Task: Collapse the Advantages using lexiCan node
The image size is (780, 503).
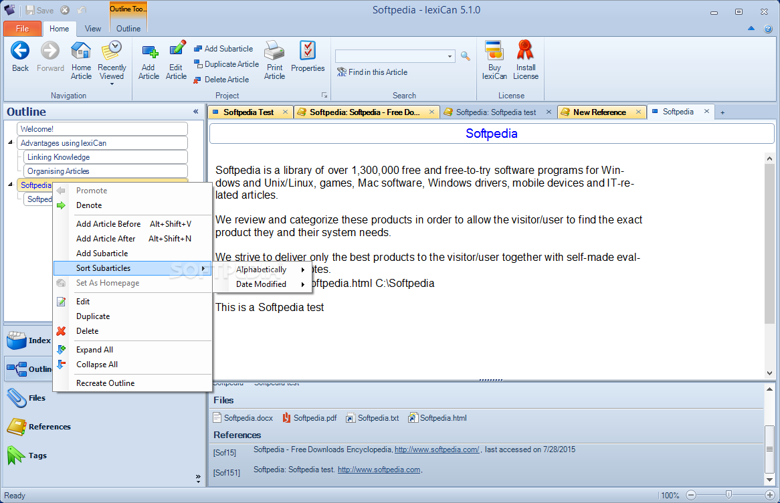Action: [x=11, y=142]
